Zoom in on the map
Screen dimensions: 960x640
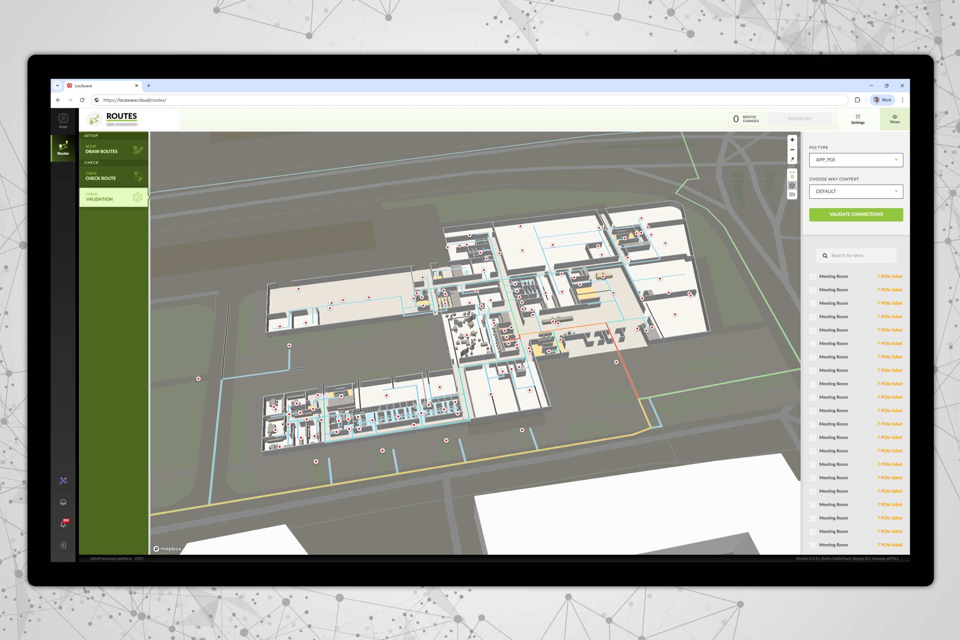792,140
